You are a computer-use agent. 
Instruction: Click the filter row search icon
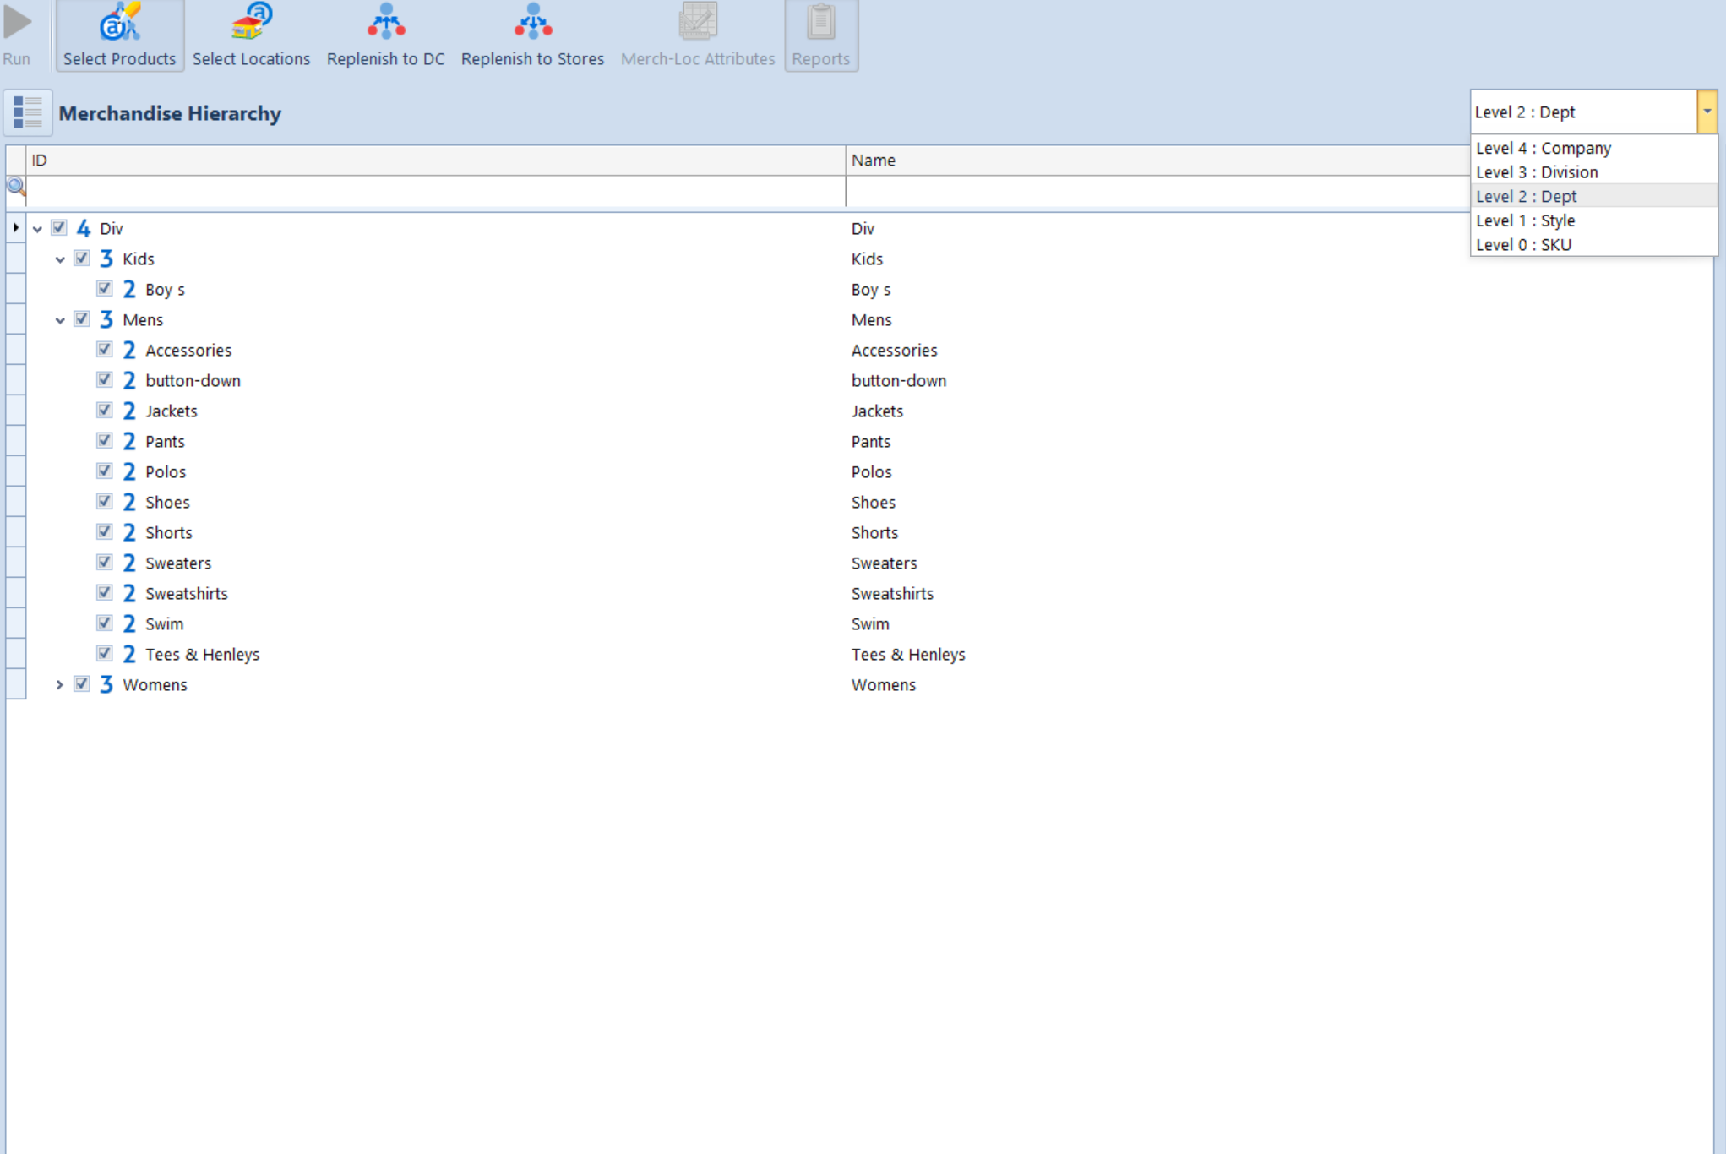tap(16, 187)
